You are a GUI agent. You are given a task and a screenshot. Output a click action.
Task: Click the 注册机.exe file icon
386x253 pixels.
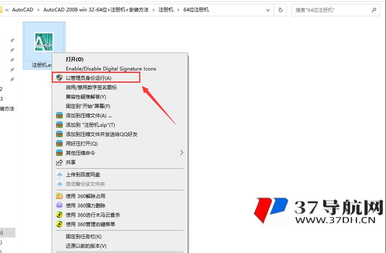pyautogui.click(x=44, y=42)
